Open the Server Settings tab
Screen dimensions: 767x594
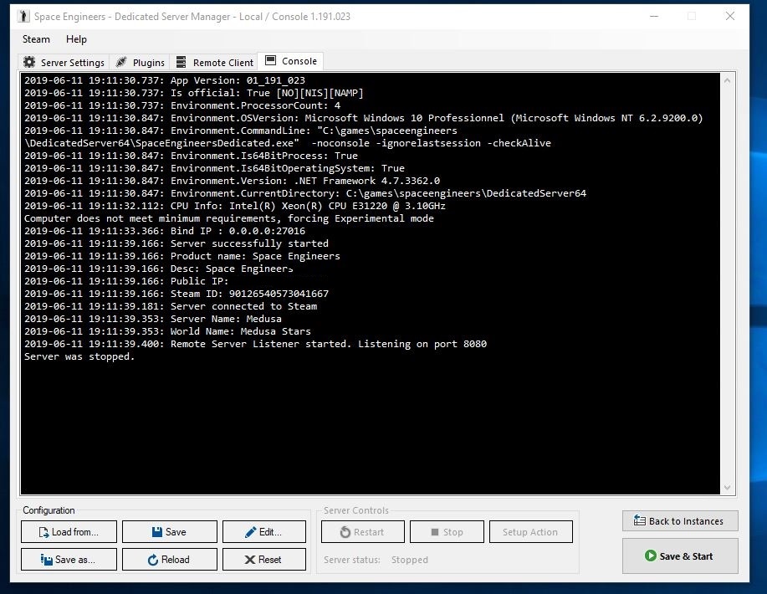pyautogui.click(x=64, y=62)
